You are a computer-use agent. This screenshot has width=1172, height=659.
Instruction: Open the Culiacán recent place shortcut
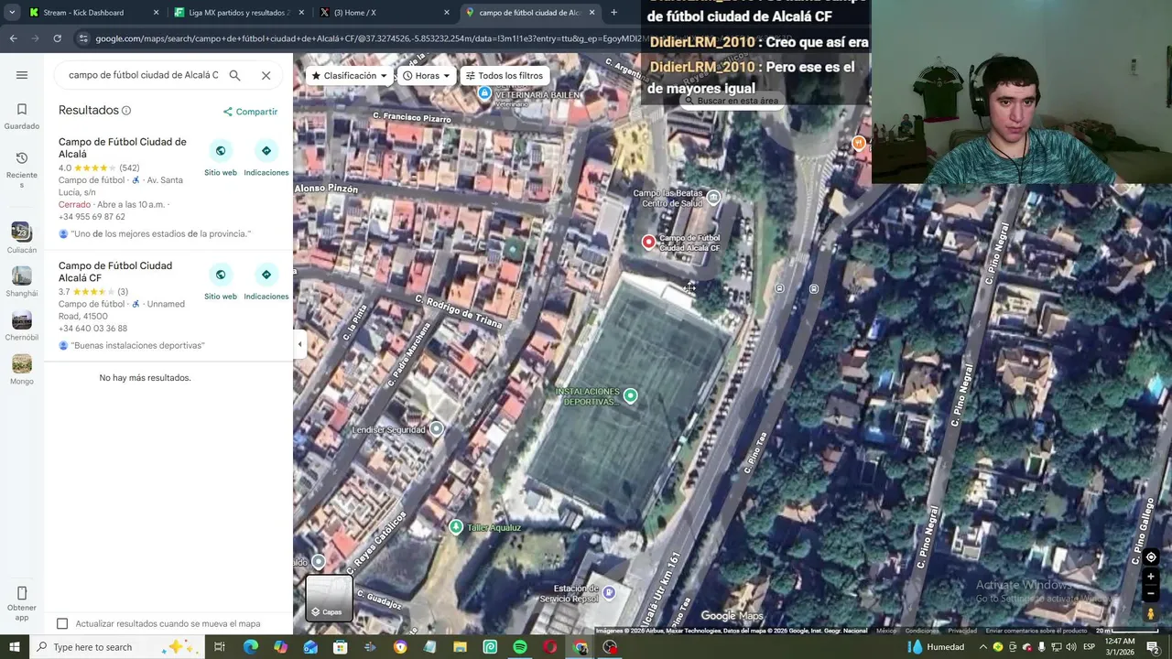[22, 237]
